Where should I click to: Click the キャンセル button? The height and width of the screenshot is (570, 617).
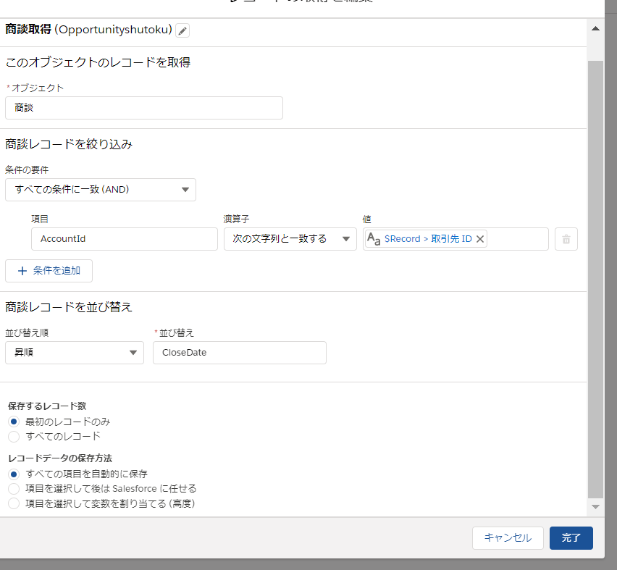[x=508, y=538]
